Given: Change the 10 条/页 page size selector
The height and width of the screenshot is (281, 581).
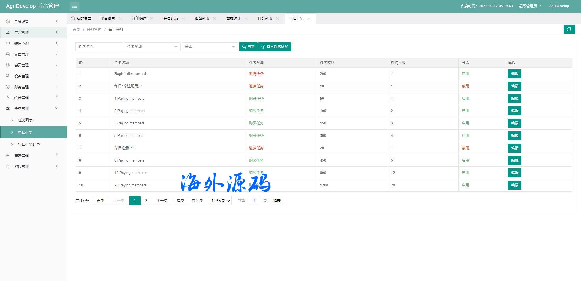Looking at the screenshot, I should (220, 201).
